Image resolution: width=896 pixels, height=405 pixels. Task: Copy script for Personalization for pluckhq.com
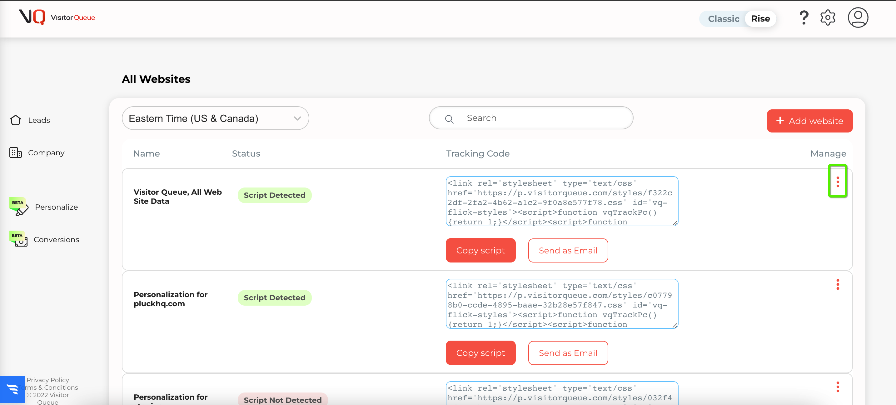(x=480, y=352)
